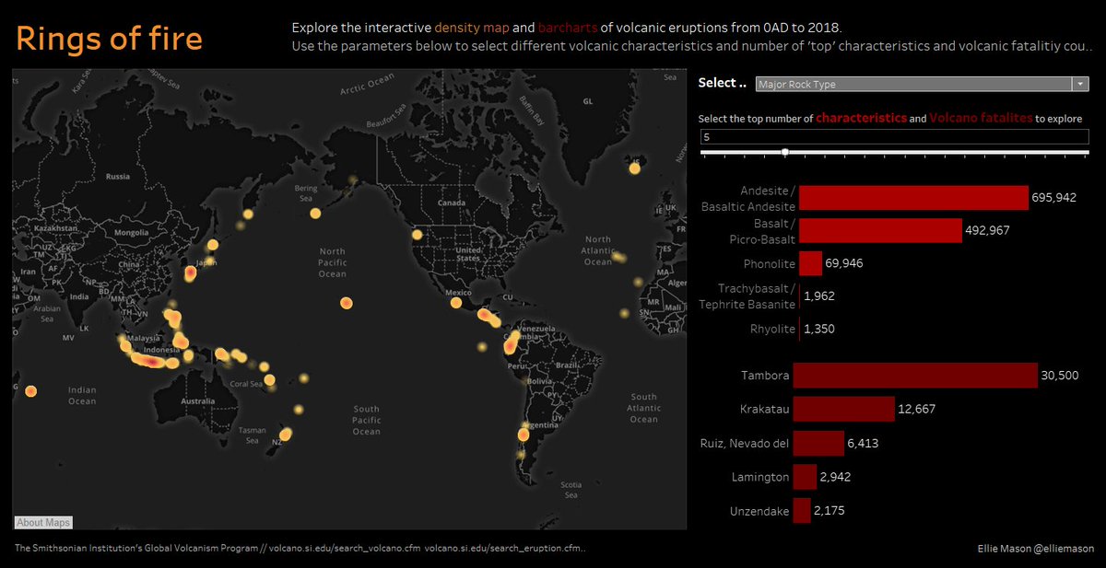Click the 30,500 Tambora value
The width and height of the screenshot is (1106, 568).
[1060, 376]
